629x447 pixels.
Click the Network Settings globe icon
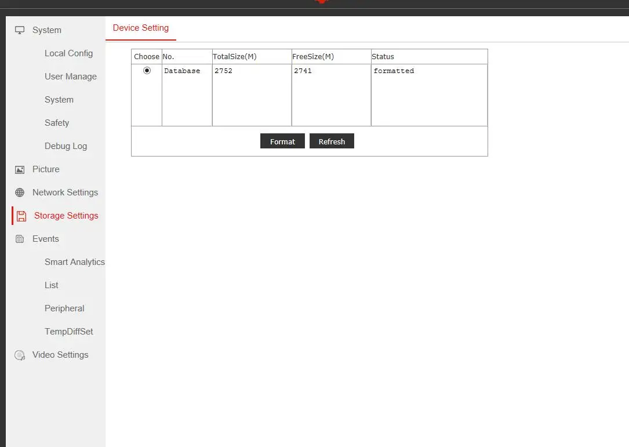pyautogui.click(x=20, y=192)
